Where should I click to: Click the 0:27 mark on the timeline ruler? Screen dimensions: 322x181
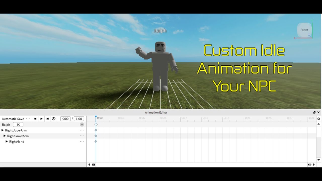(x=290, y=118)
